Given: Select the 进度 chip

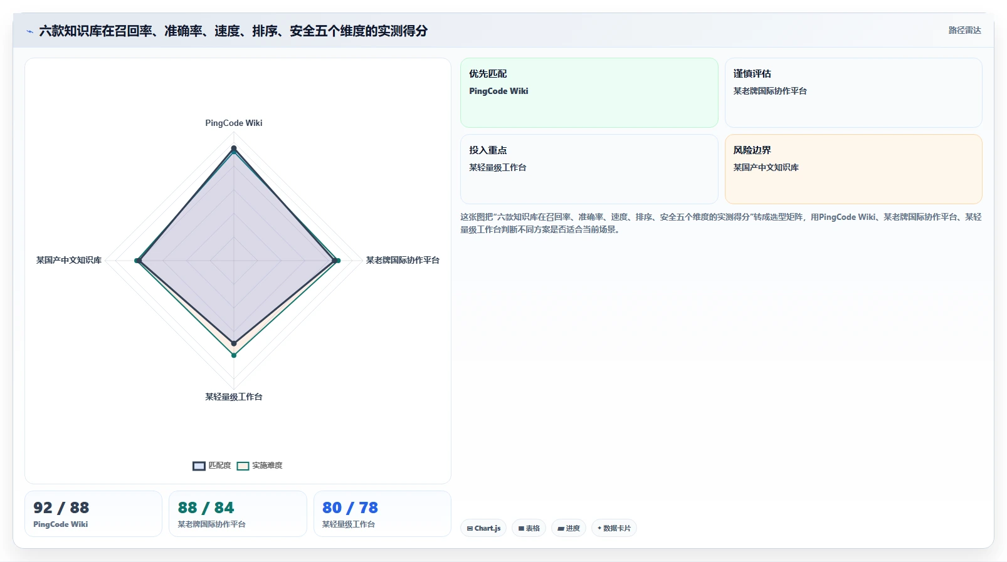Looking at the screenshot, I should pos(569,528).
